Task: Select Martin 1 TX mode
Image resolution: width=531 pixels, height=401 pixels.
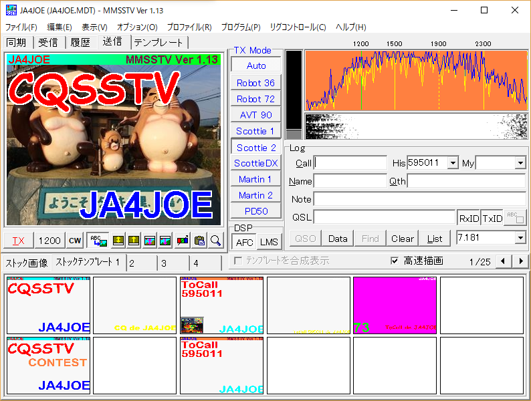Action: point(256,179)
